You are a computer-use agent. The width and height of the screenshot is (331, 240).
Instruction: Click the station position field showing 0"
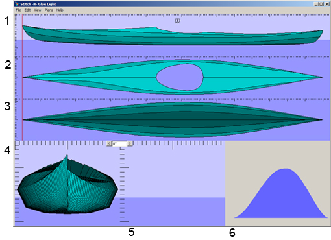click(119, 143)
